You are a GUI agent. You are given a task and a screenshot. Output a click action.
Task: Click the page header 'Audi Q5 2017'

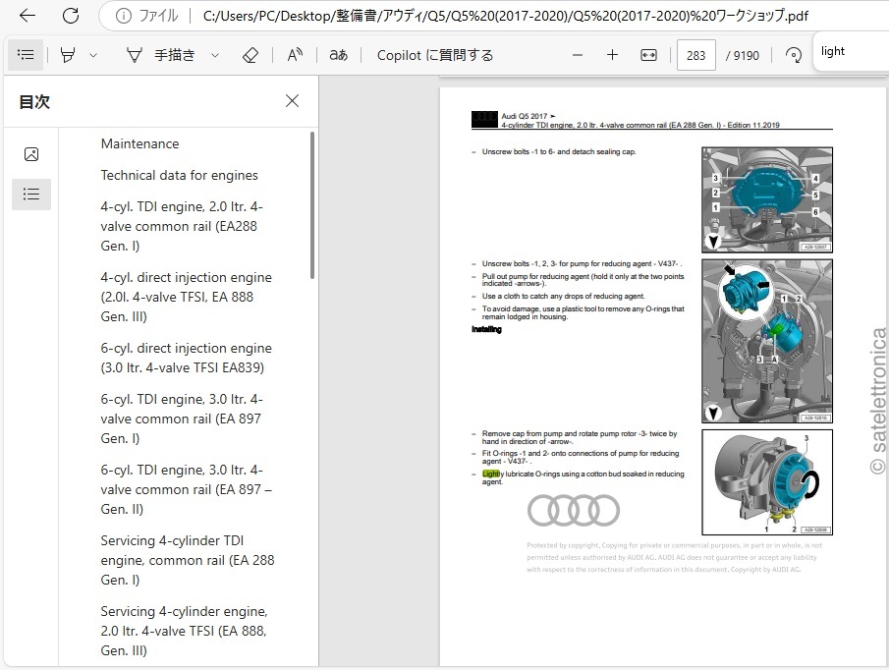tap(525, 116)
